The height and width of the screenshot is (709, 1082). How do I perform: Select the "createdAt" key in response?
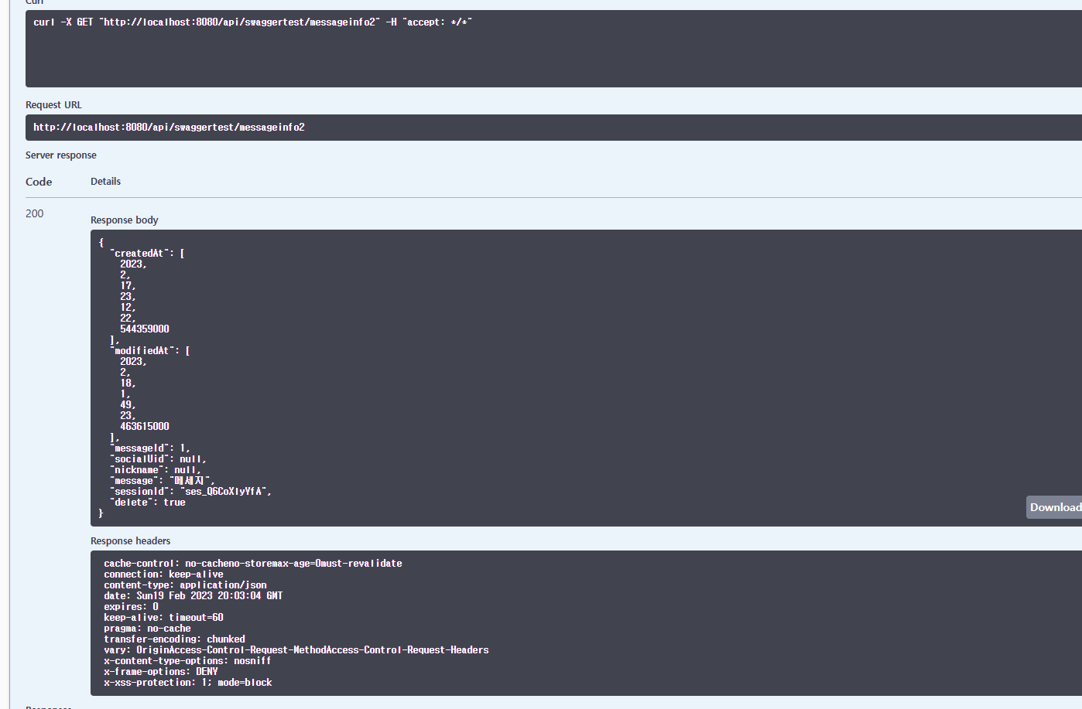[139, 253]
